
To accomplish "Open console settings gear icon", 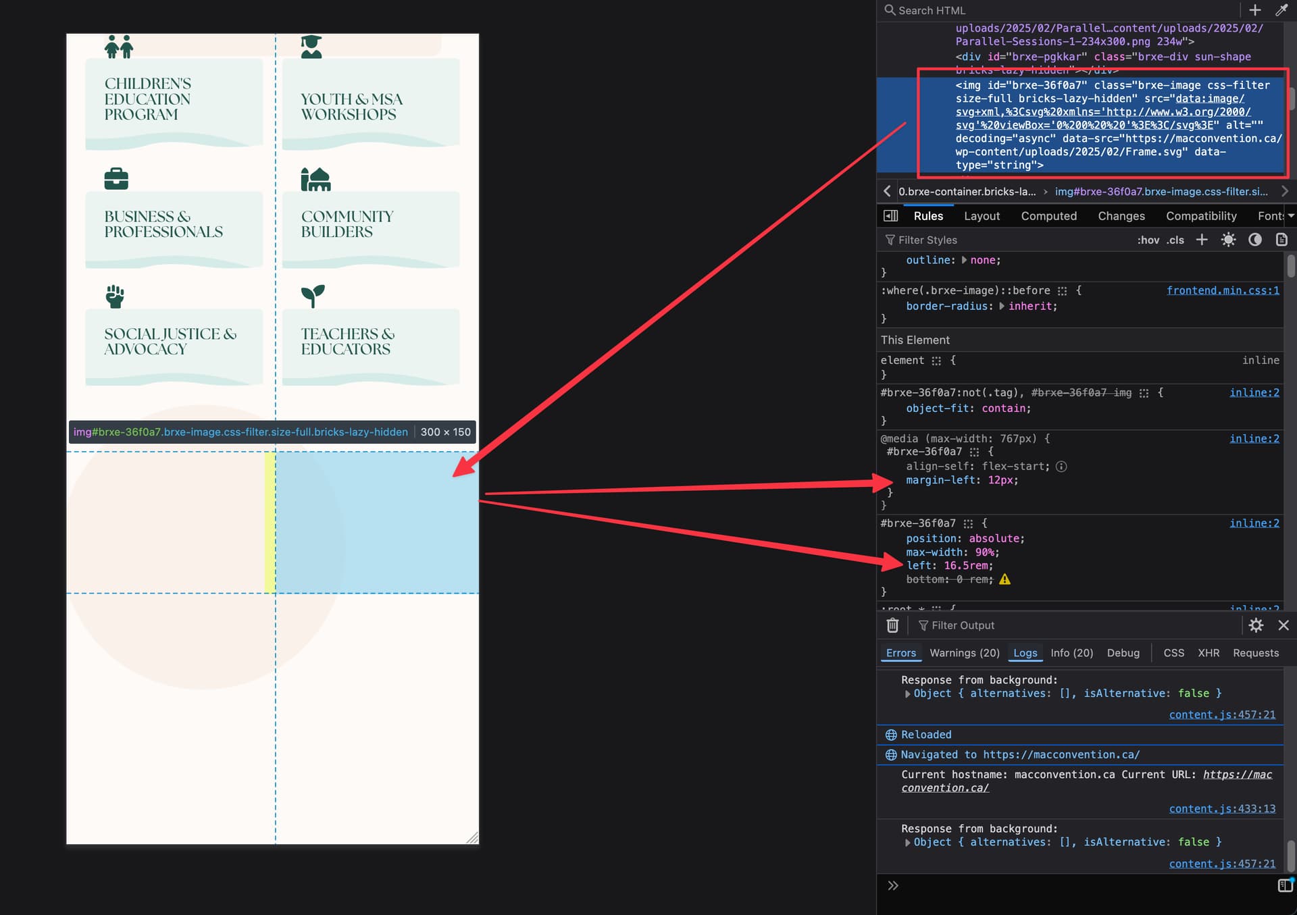I will (x=1256, y=625).
